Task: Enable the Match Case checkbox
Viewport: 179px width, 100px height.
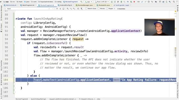Action: coord(86,9)
